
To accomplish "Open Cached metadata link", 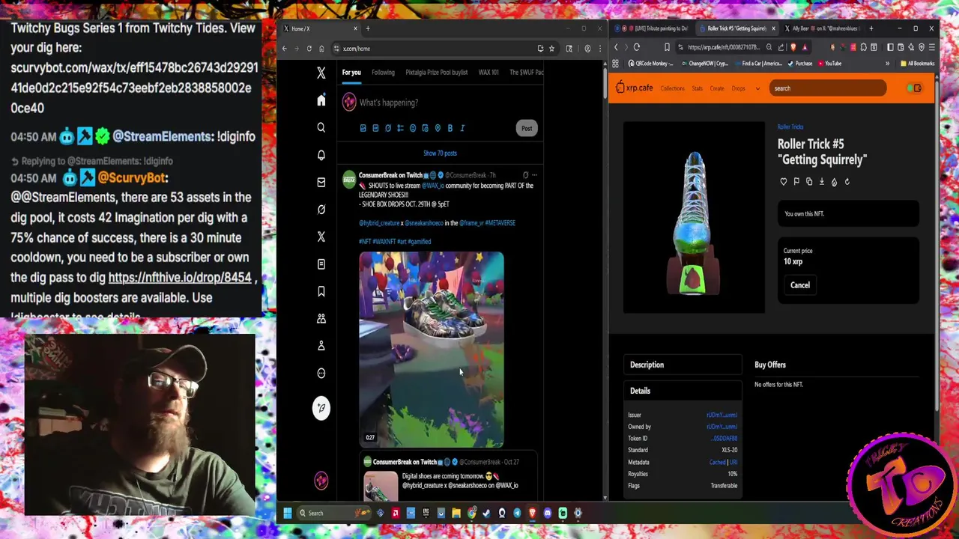I will [717, 462].
